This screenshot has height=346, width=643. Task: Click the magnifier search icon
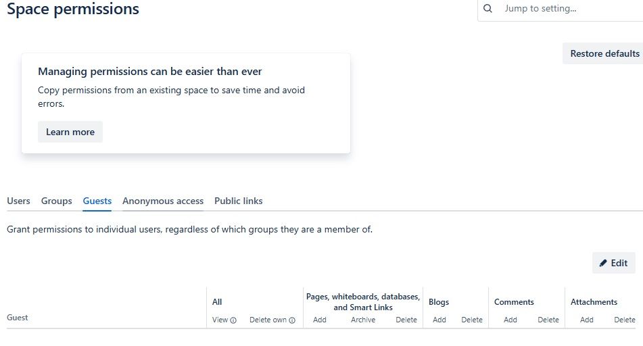click(488, 9)
